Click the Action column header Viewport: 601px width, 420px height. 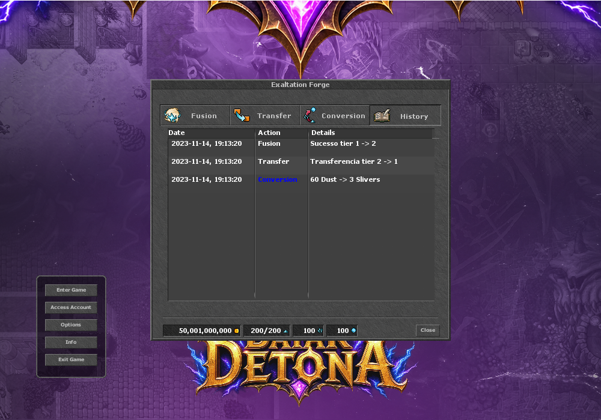tap(282, 133)
